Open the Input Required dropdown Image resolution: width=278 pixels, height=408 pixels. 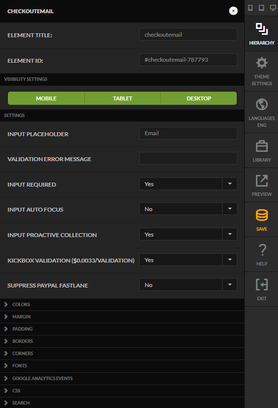click(x=188, y=184)
